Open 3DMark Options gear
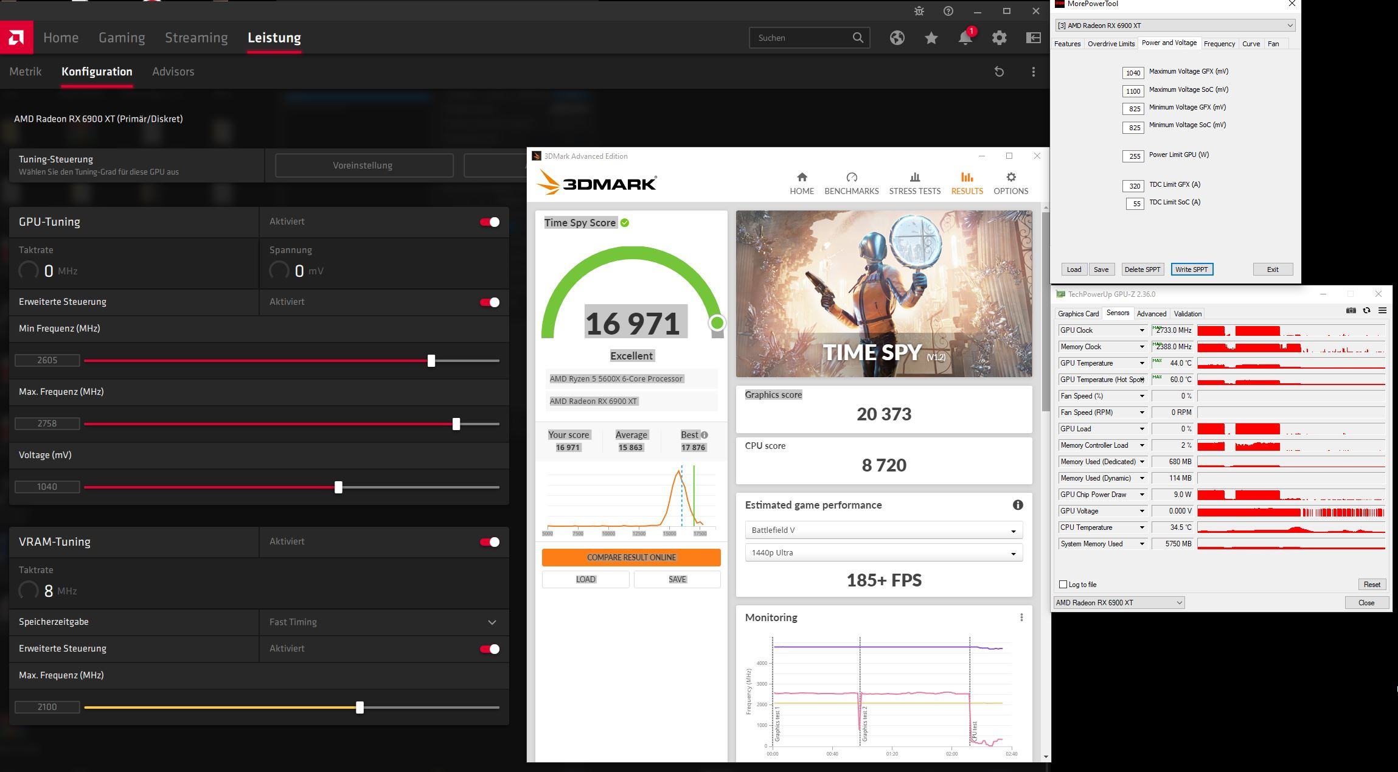This screenshot has width=1398, height=772. pos(1010,183)
